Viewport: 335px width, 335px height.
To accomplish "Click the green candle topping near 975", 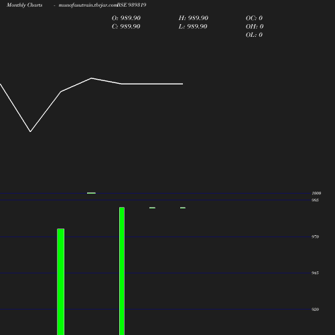I will 61,282.
